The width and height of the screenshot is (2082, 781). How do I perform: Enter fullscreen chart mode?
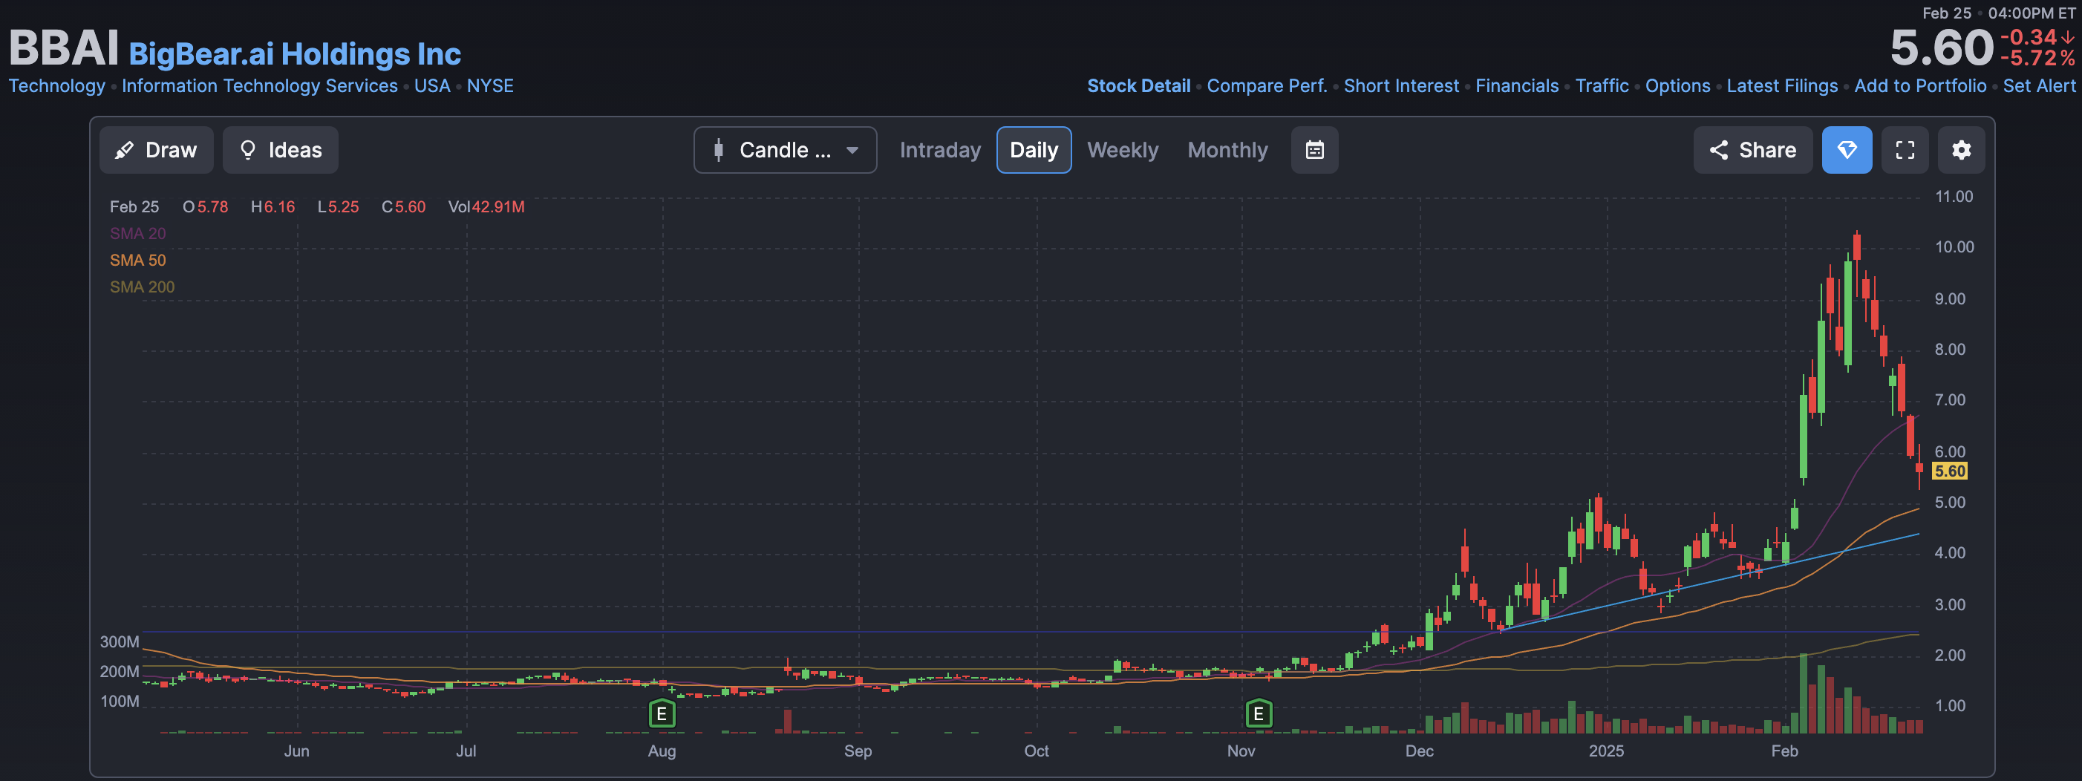click(1905, 149)
